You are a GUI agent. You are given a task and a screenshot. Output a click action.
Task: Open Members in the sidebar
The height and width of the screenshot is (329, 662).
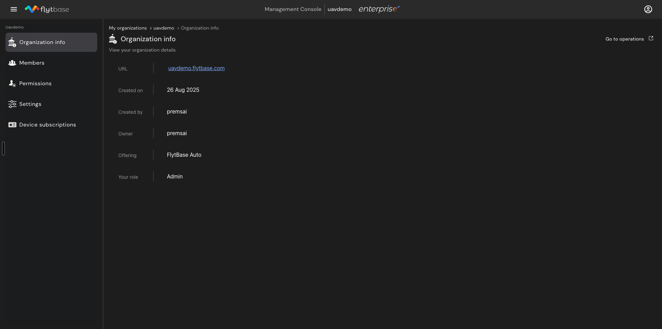point(51,63)
